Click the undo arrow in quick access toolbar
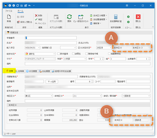Image resolution: width=157 pixels, height=138 pixels. (30, 6)
